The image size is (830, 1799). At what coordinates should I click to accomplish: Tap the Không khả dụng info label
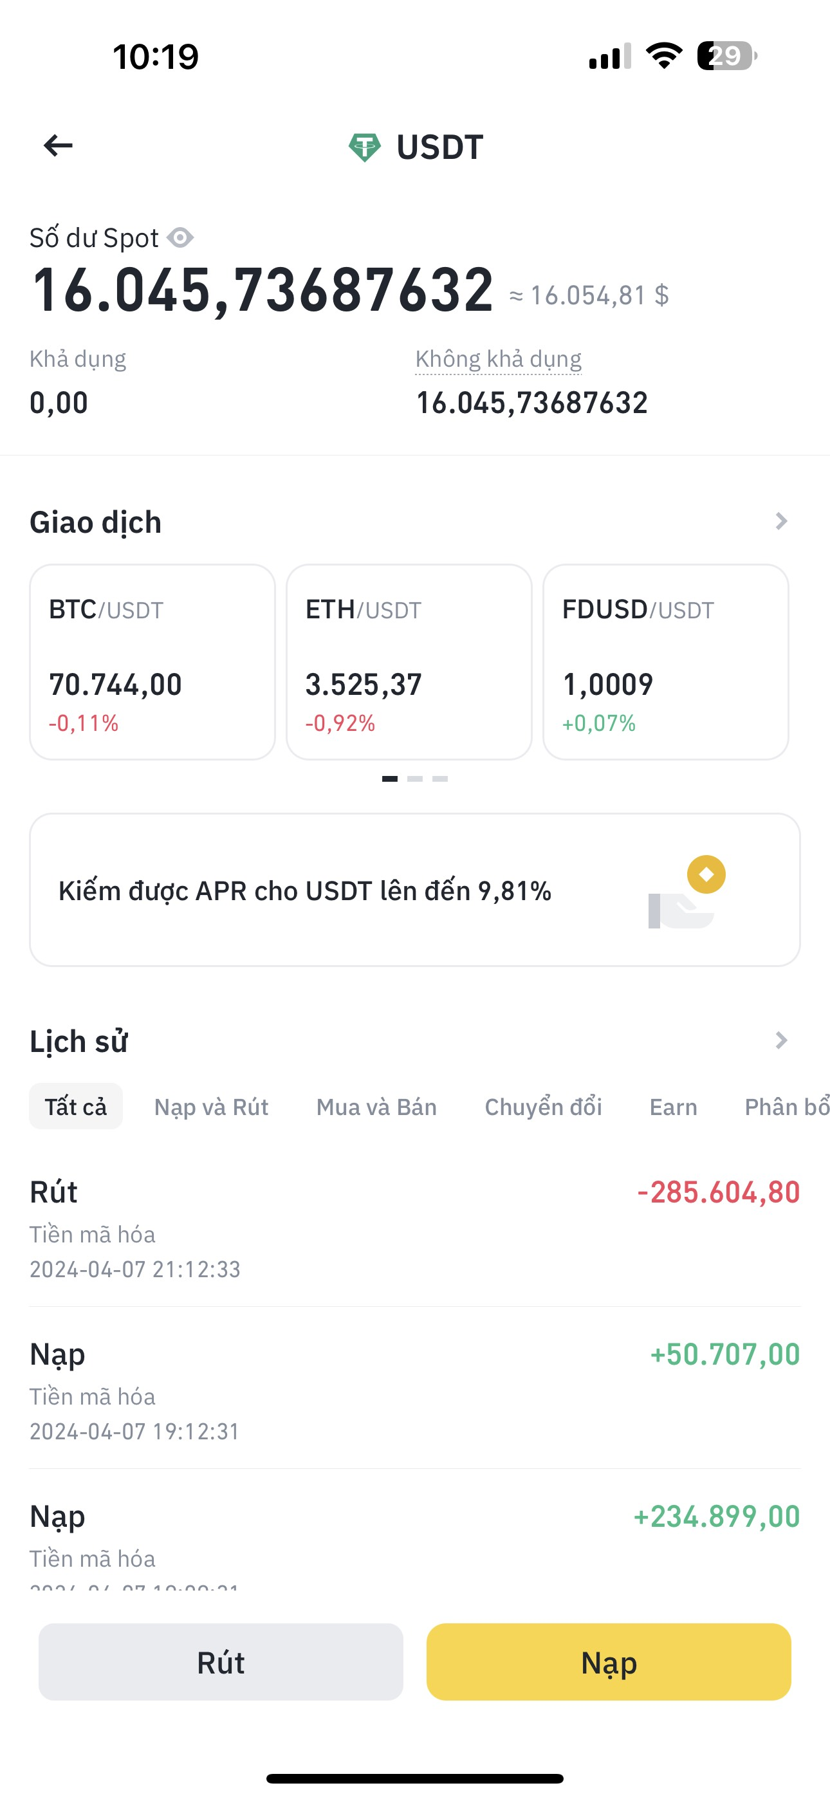(498, 359)
